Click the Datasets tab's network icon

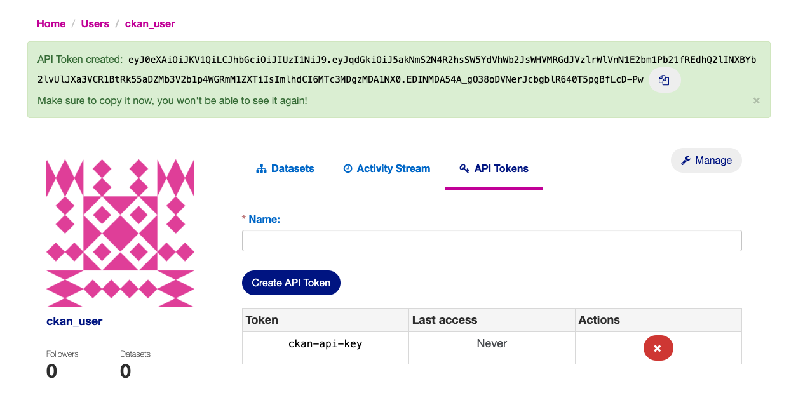pyautogui.click(x=260, y=168)
